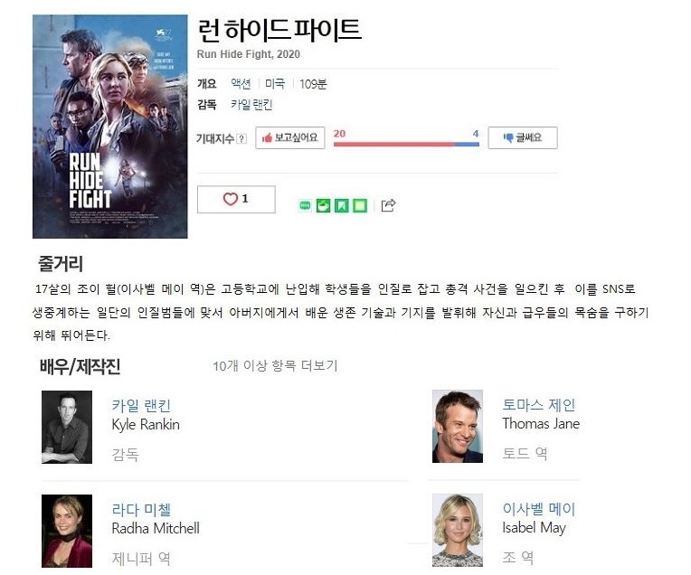Vote 글쎄요 thumbs-down button

point(523,138)
